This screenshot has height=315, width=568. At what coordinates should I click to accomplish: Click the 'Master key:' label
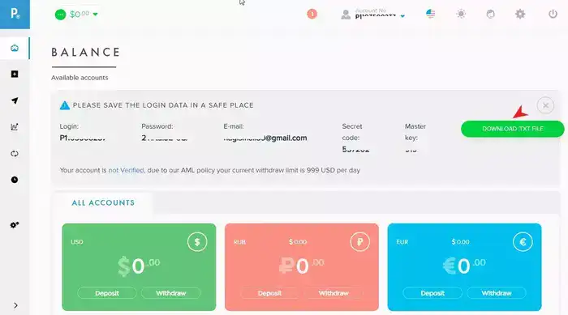coord(415,132)
